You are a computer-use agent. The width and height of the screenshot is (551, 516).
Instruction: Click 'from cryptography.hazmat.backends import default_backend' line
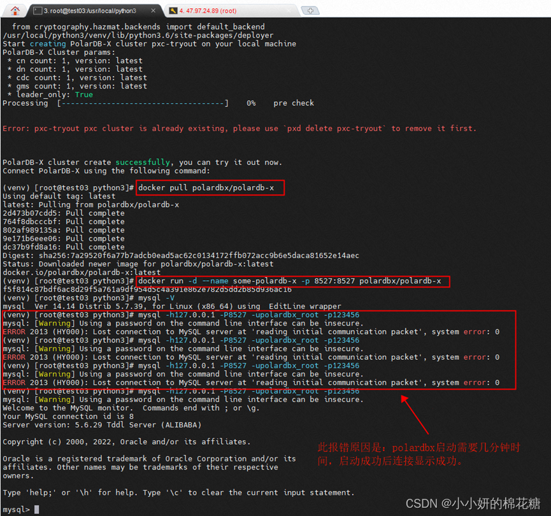click(138, 27)
